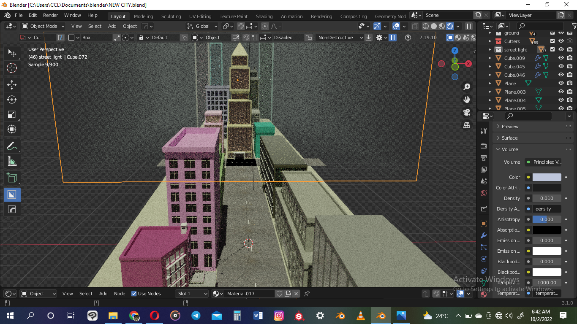The height and width of the screenshot is (324, 577).
Task: Select the Measure tool
Action: pyautogui.click(x=12, y=161)
